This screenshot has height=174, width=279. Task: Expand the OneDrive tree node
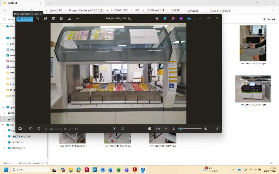[x=3, y=26]
